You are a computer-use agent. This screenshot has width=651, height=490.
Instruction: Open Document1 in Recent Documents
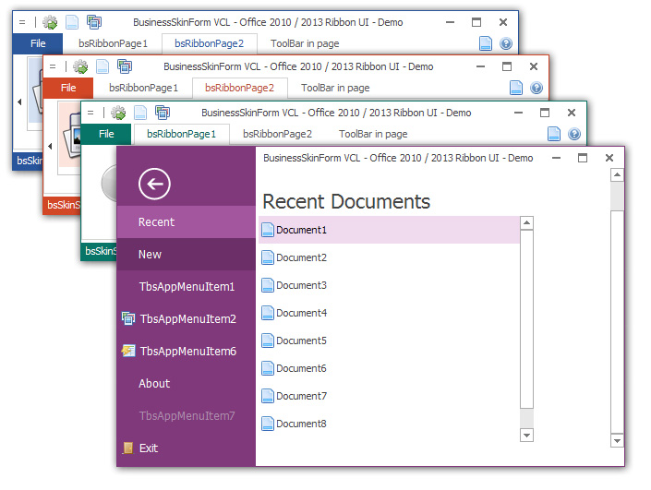(x=389, y=230)
